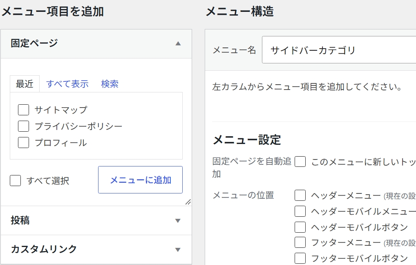Click the メニュー設定 heading
The image size is (416, 265).
247,140
